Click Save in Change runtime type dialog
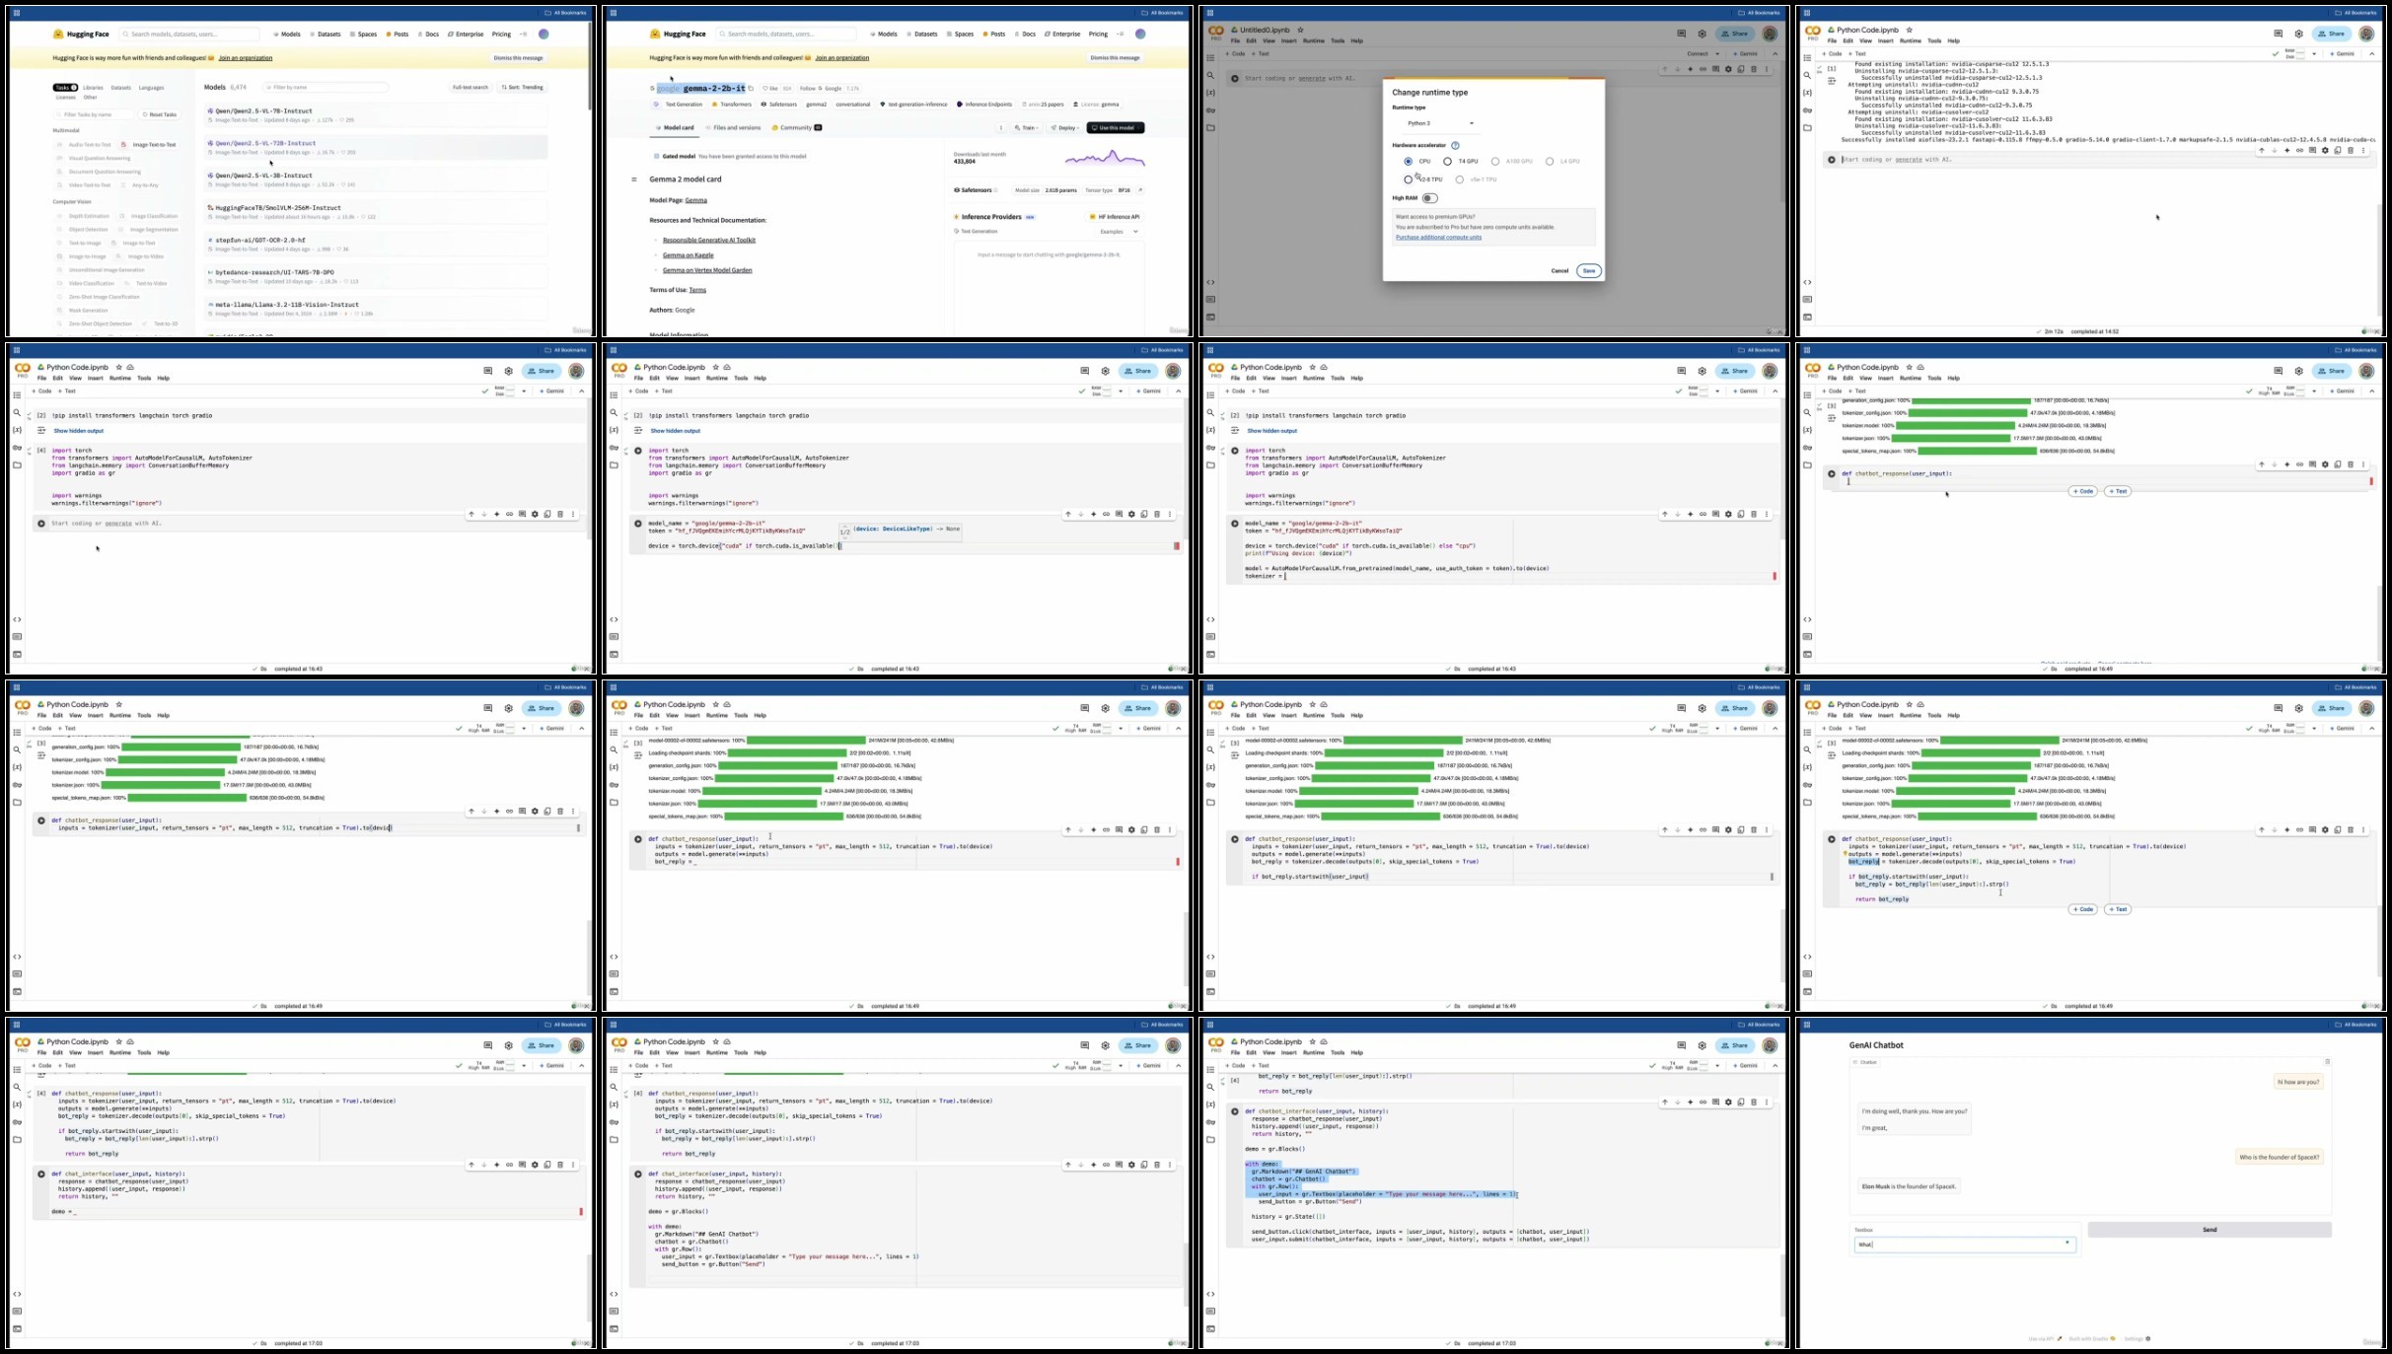2392x1354 pixels. pos(1588,271)
